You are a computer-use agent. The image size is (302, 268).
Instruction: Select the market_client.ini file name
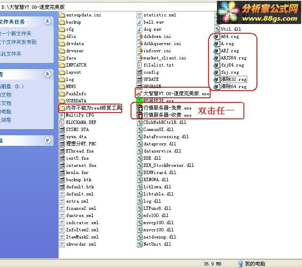pos(165,58)
